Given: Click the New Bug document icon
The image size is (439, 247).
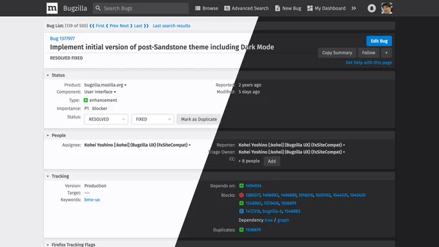Looking at the screenshot, I should [278, 8].
